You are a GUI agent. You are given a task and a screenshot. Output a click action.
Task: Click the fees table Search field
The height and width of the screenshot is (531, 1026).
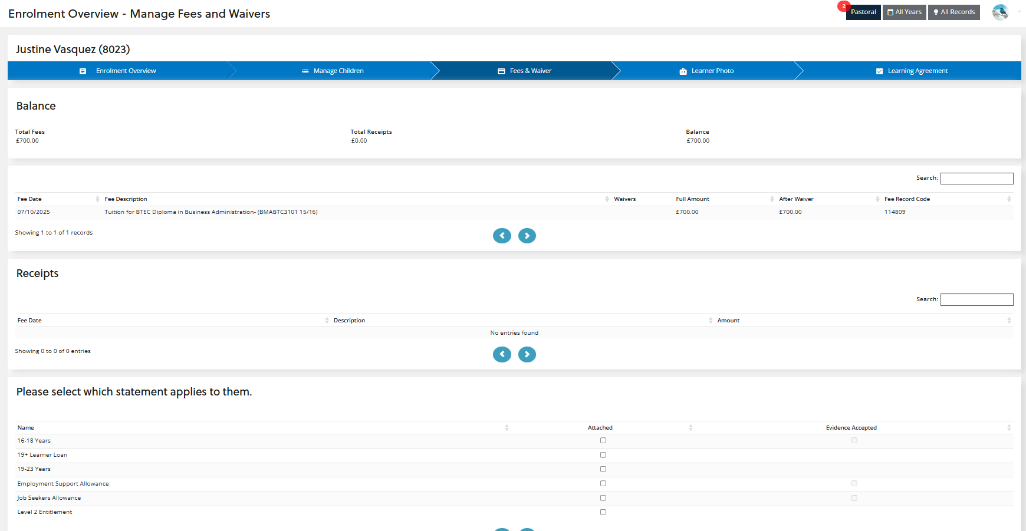tap(976, 179)
